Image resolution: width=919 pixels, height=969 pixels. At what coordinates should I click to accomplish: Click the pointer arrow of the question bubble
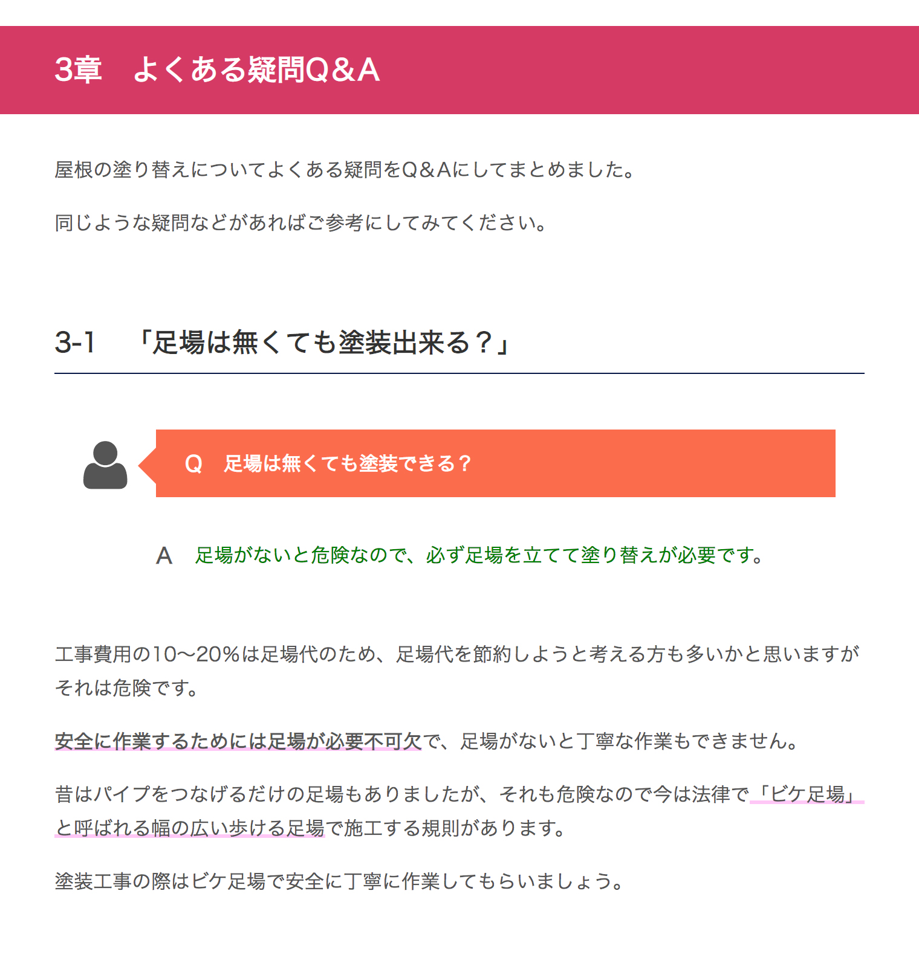(147, 465)
